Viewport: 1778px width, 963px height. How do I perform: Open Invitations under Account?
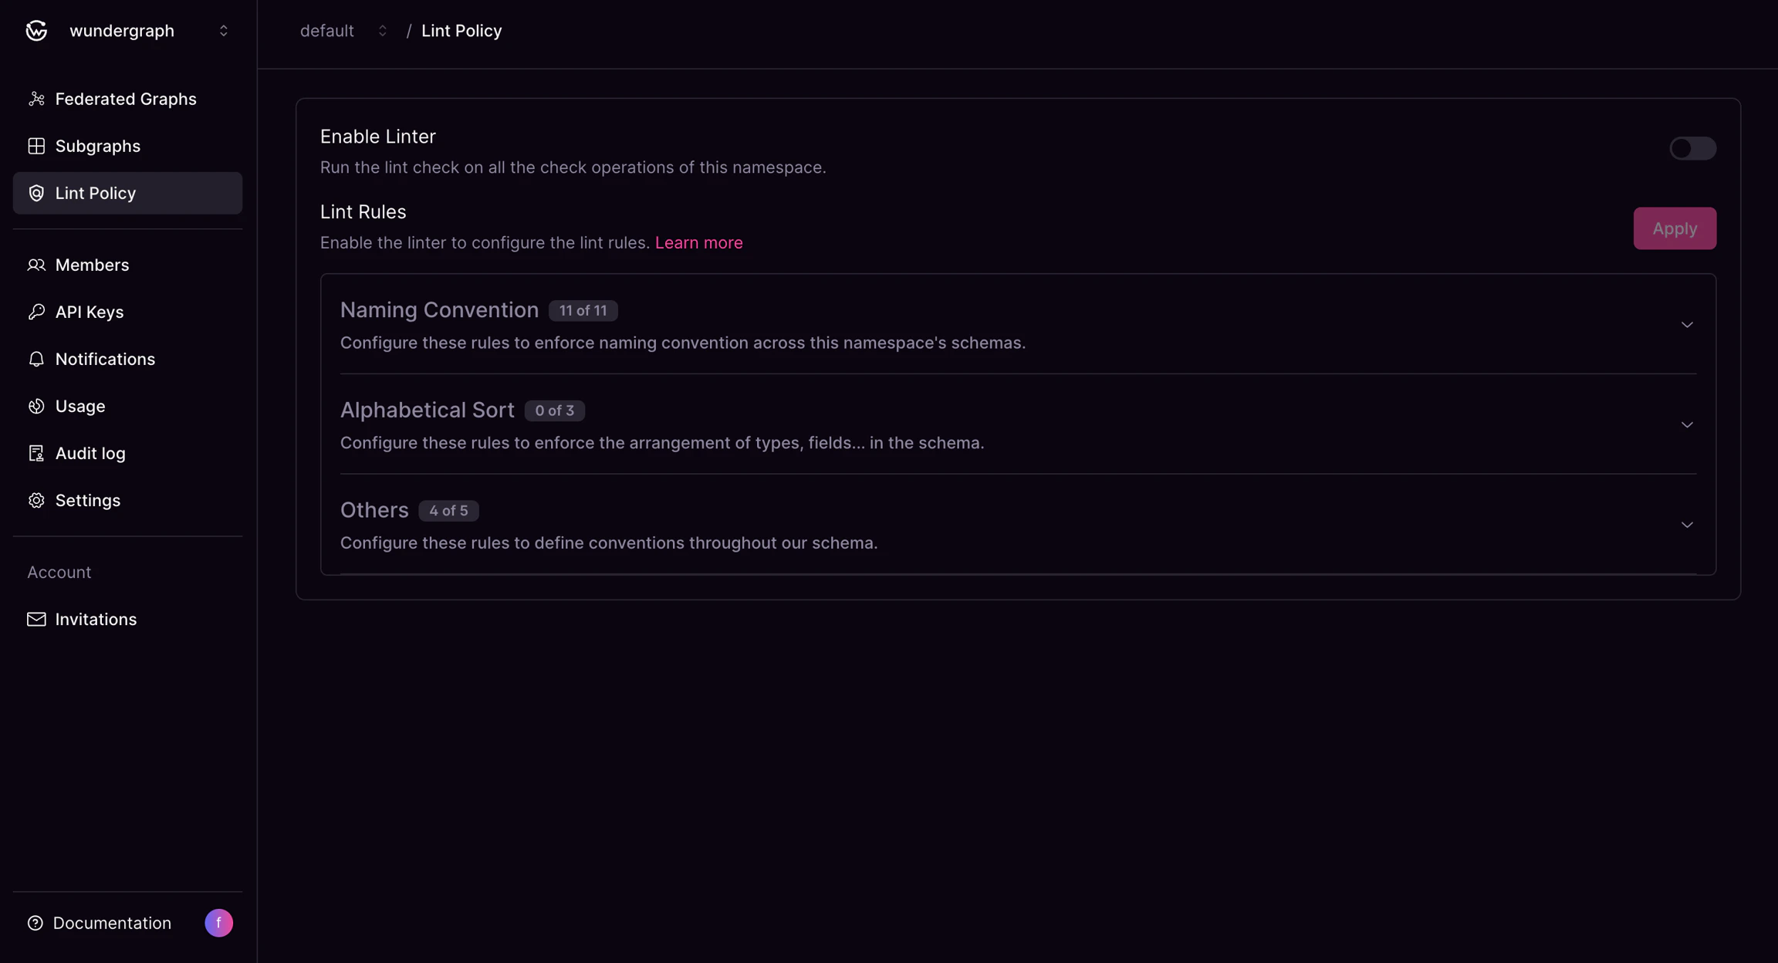click(95, 619)
